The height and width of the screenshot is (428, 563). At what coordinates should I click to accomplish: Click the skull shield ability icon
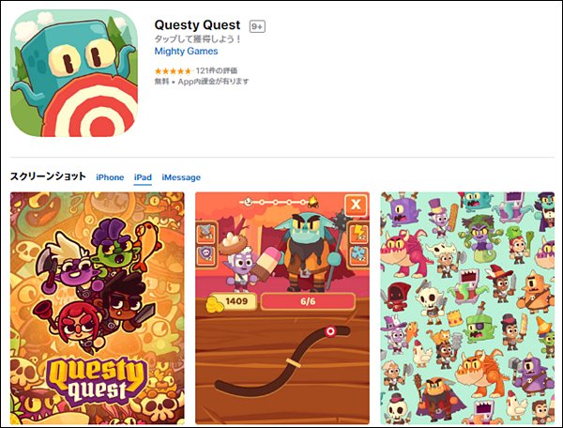(206, 255)
